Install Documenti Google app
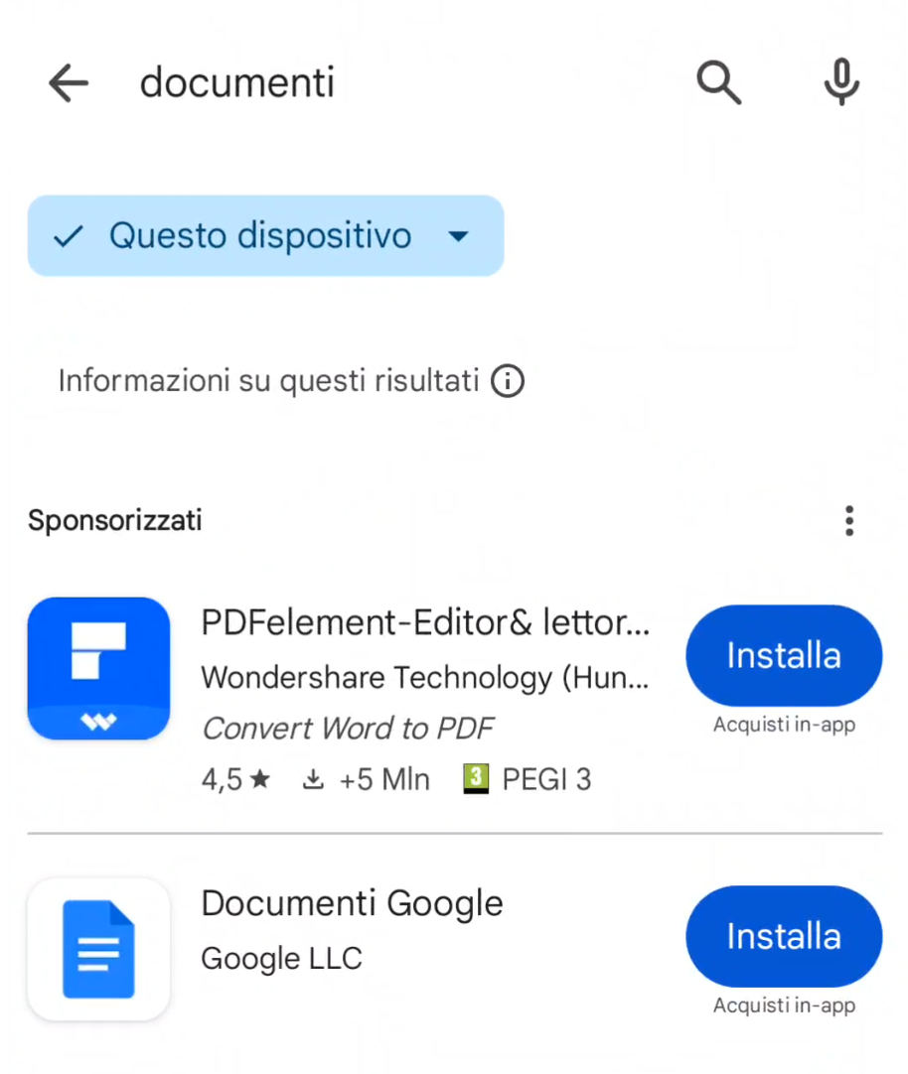The width and height of the screenshot is (908, 1074). click(x=783, y=936)
